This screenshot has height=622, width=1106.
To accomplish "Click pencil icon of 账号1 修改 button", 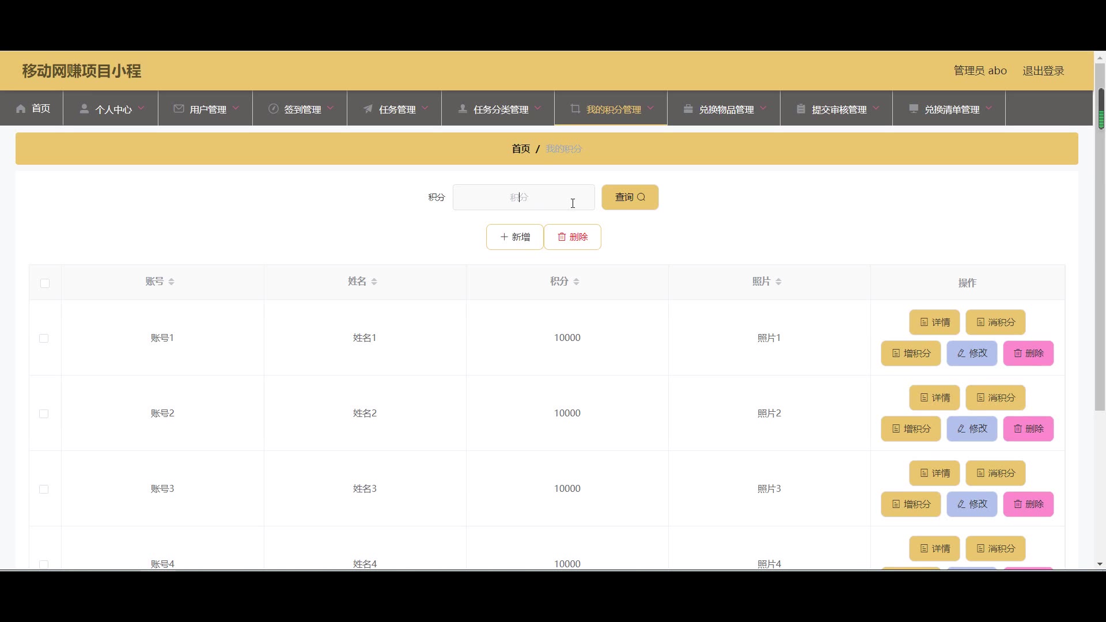I will click(x=961, y=353).
